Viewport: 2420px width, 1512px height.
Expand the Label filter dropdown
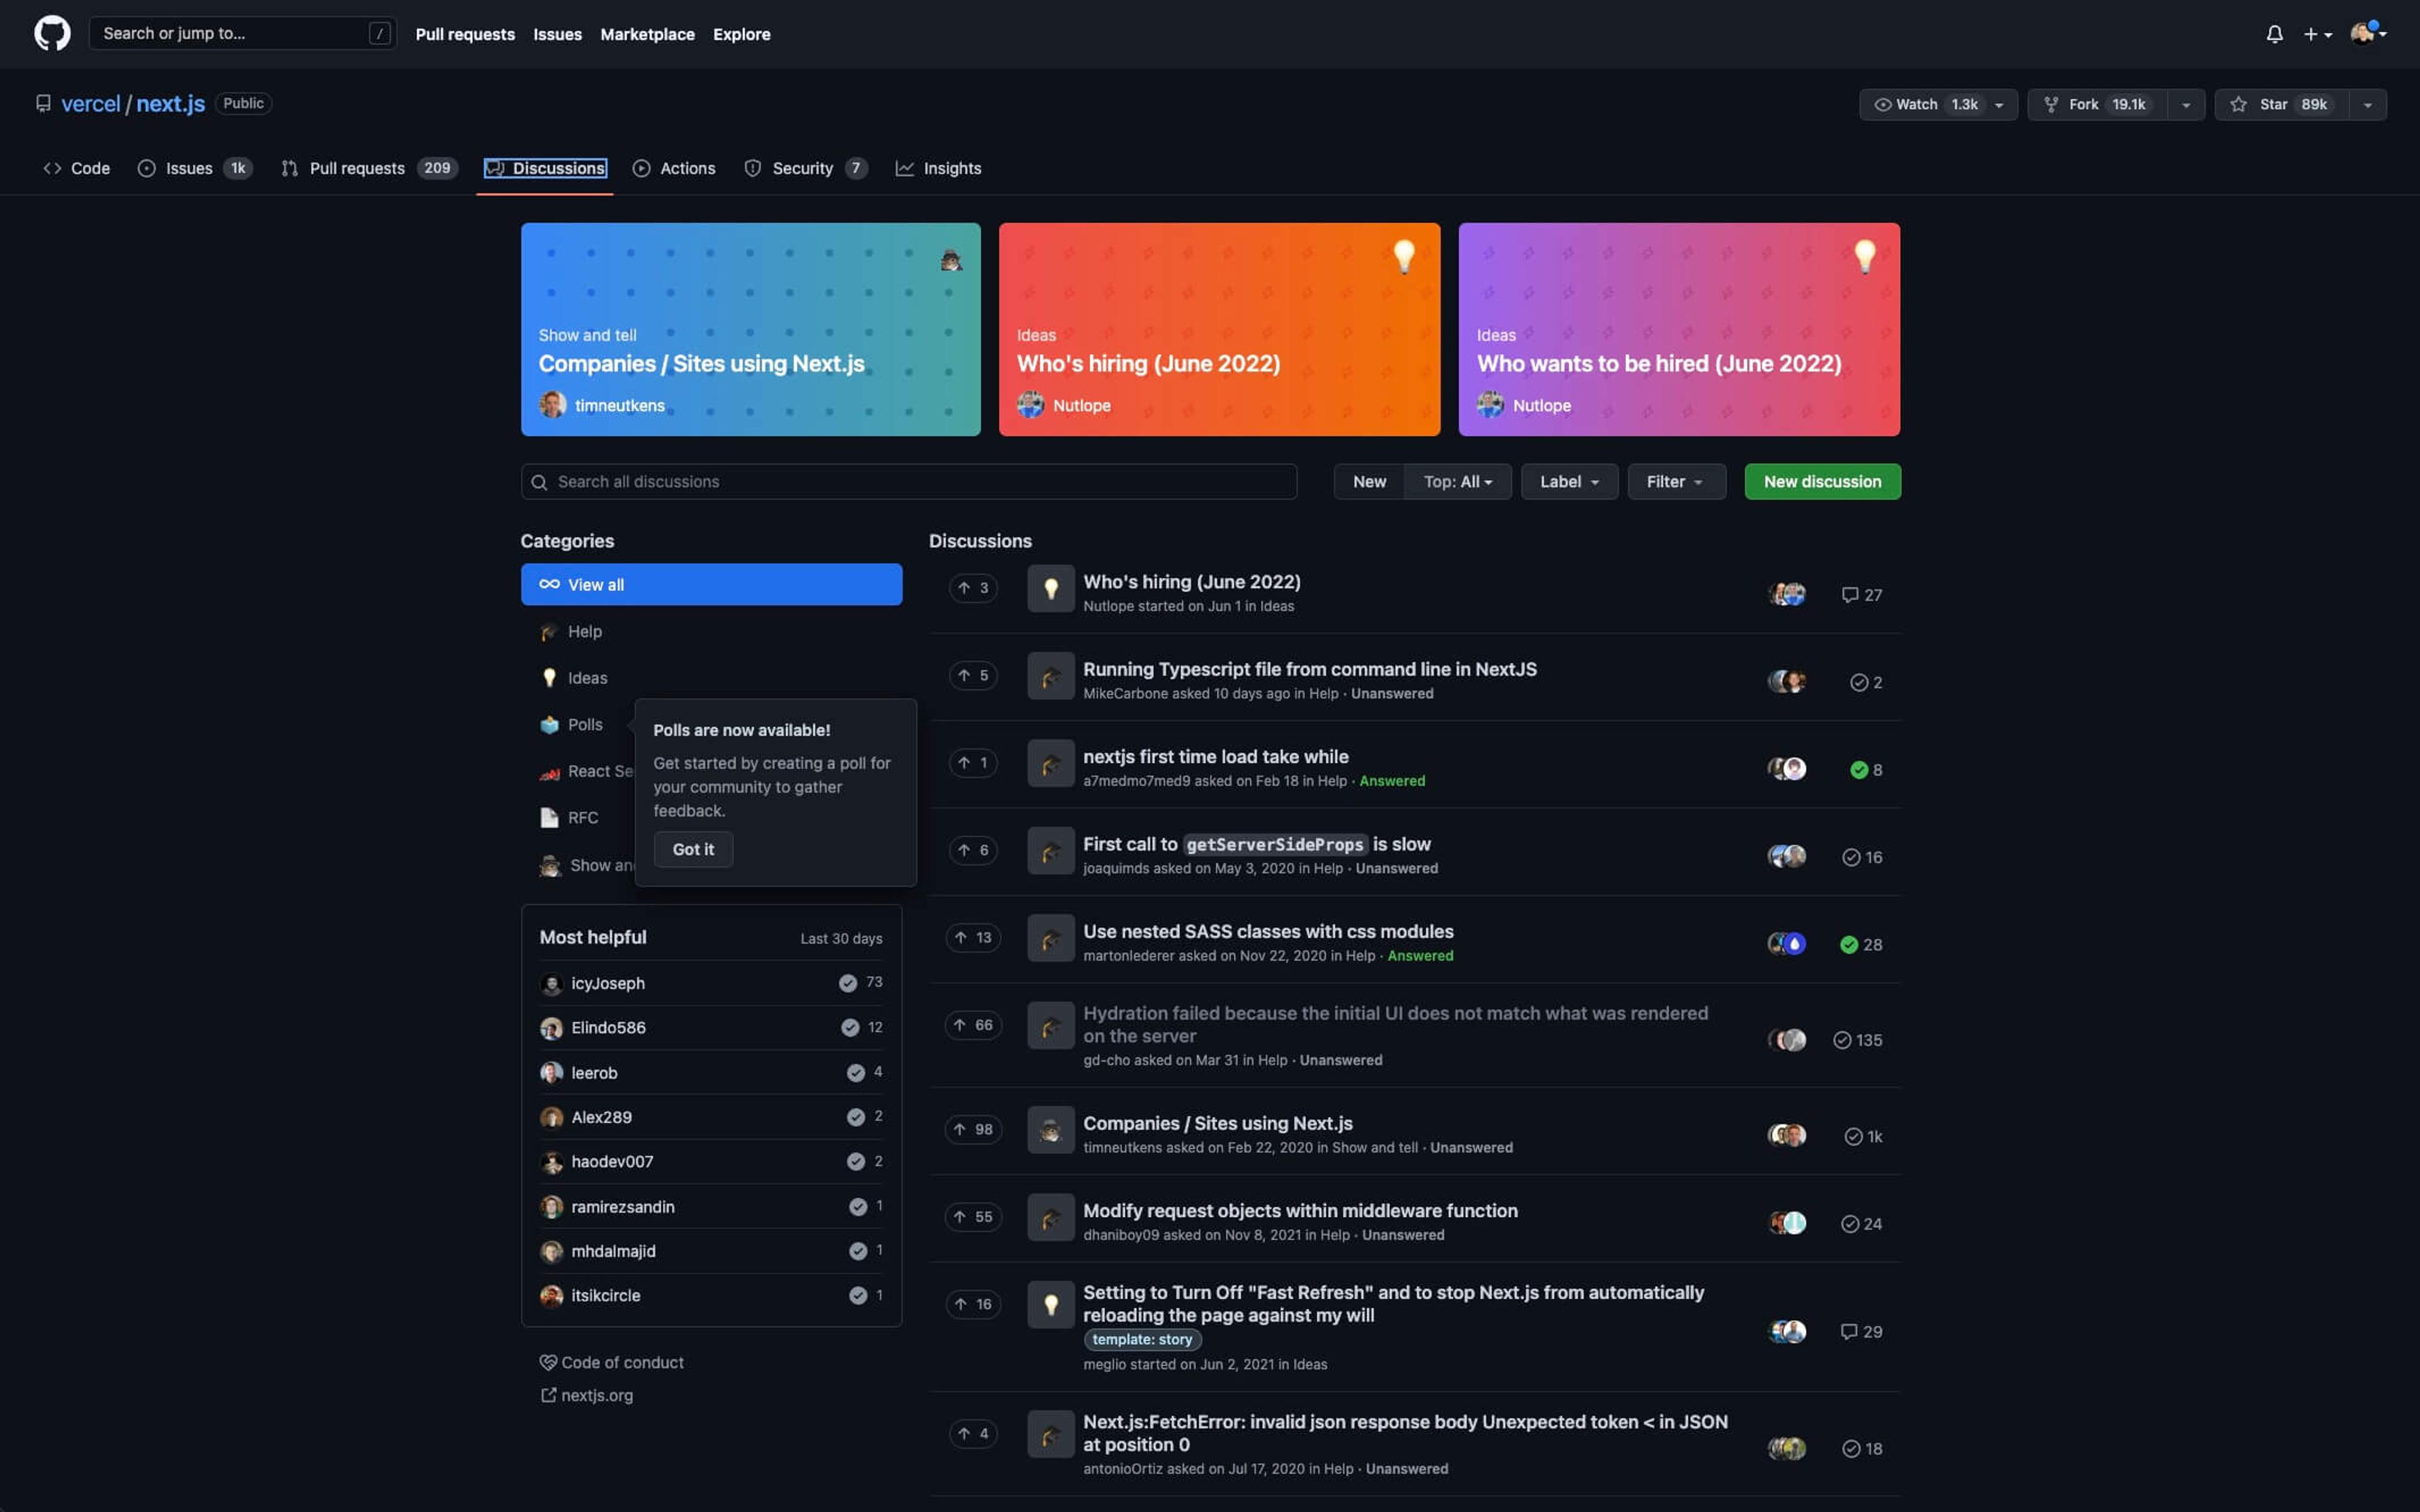(x=1569, y=482)
